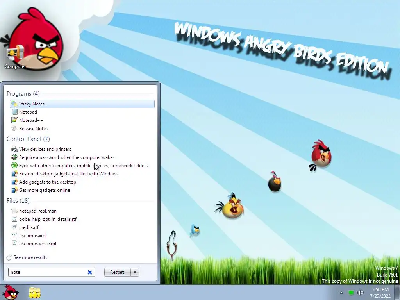Clear search text with blue X
Viewport: 400px width, 300px height.
(x=90, y=272)
